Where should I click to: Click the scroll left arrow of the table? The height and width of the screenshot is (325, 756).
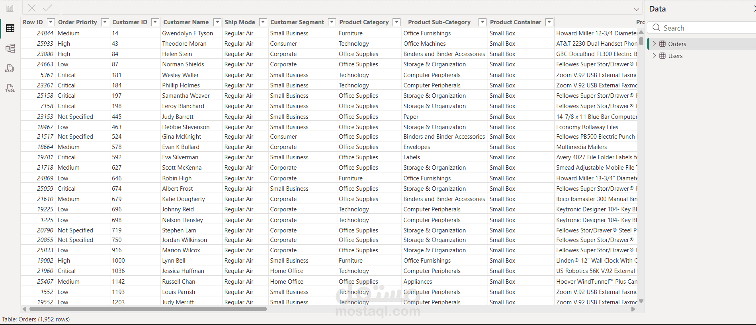tap(24, 309)
